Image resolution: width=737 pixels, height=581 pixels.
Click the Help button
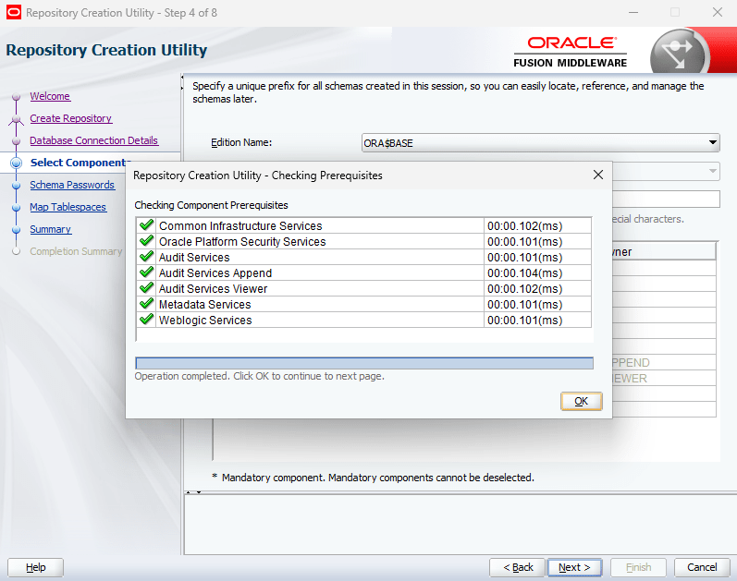36,567
